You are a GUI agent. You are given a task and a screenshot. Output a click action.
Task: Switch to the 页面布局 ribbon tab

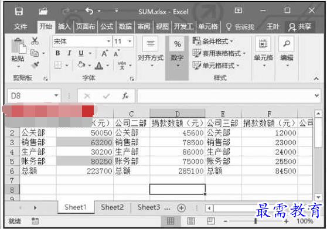86,26
